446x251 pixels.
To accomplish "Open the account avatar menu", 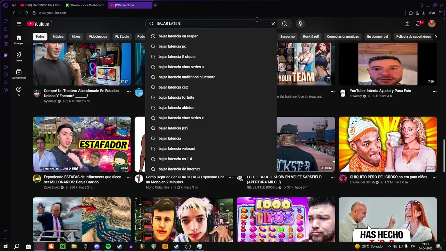I will pos(432,24).
